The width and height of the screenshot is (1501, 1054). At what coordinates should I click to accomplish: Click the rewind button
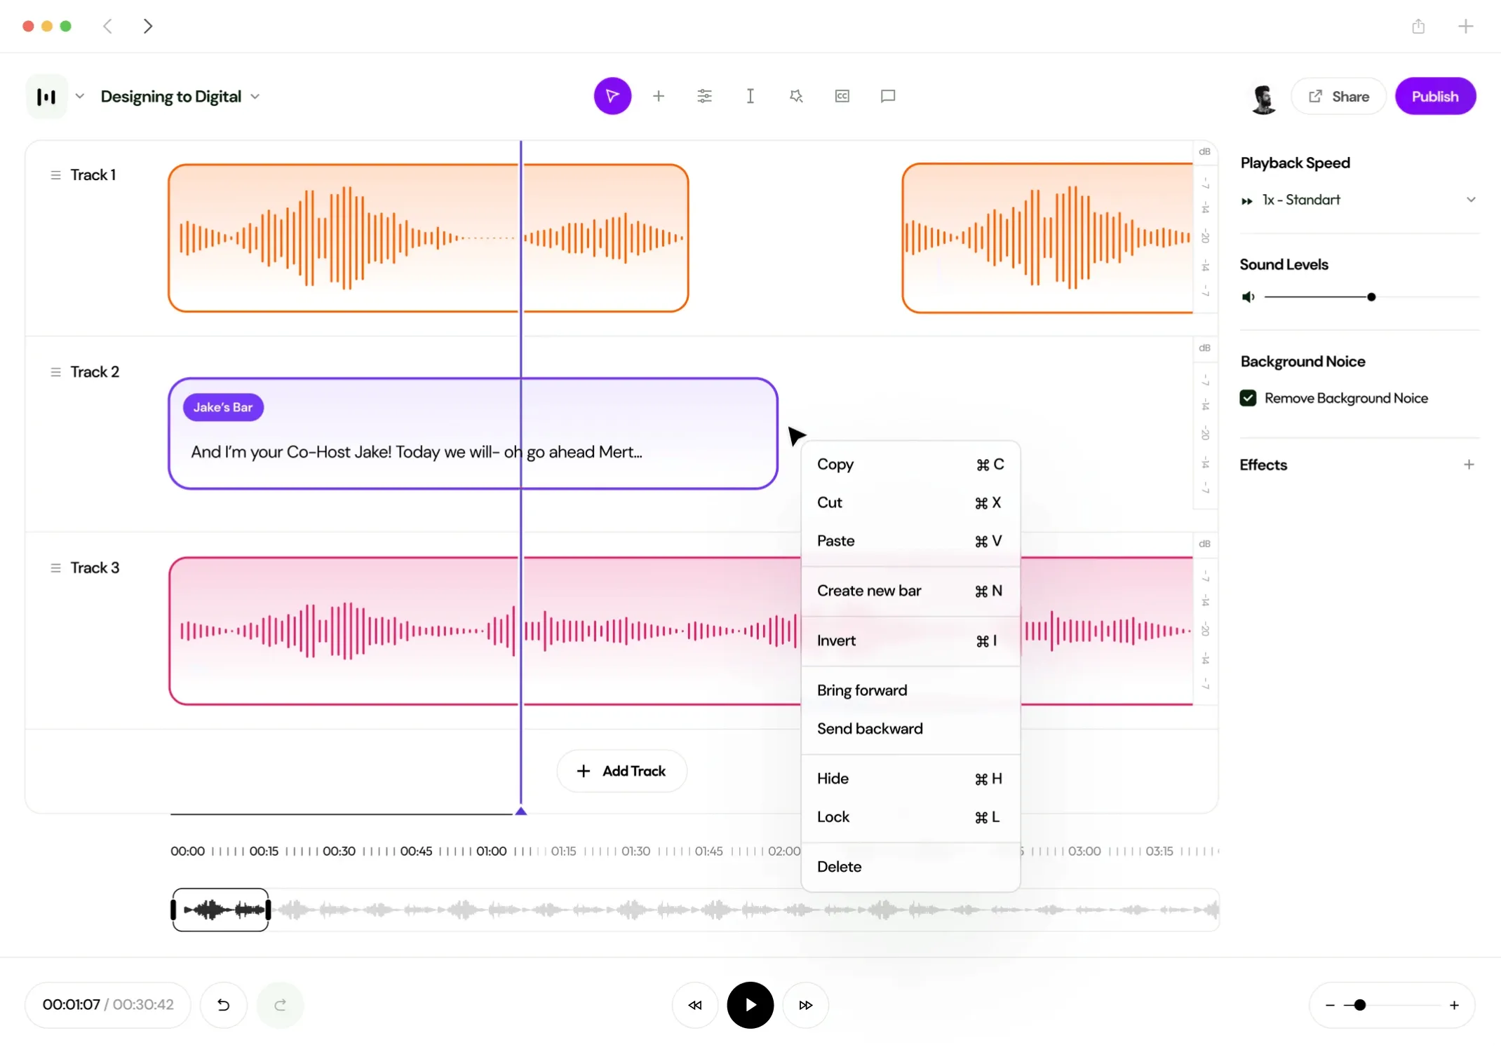[695, 1005]
